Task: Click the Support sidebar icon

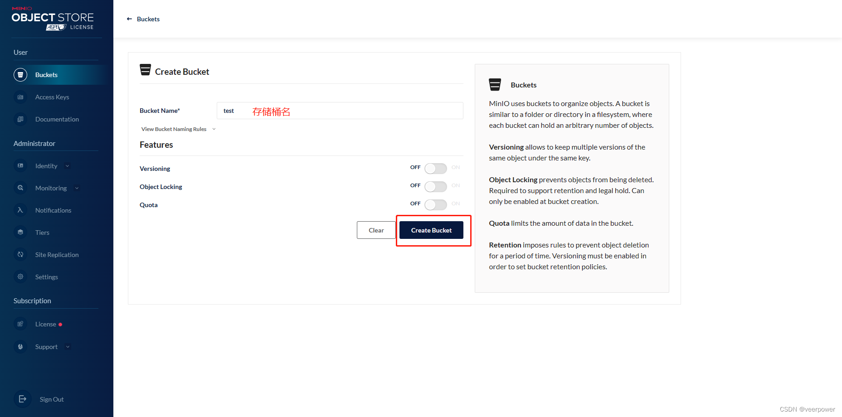Action: [20, 347]
